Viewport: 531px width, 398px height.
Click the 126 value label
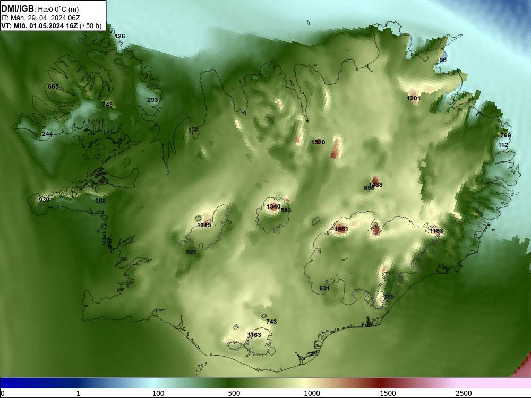click(x=119, y=36)
